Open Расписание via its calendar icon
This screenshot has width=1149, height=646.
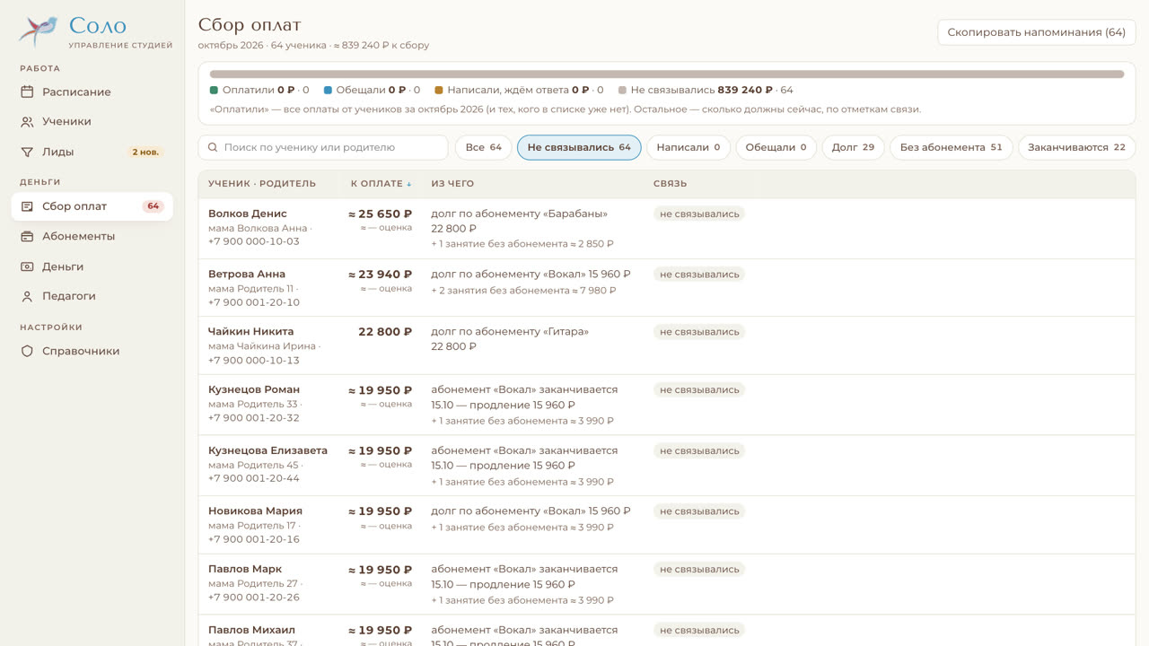pos(27,92)
